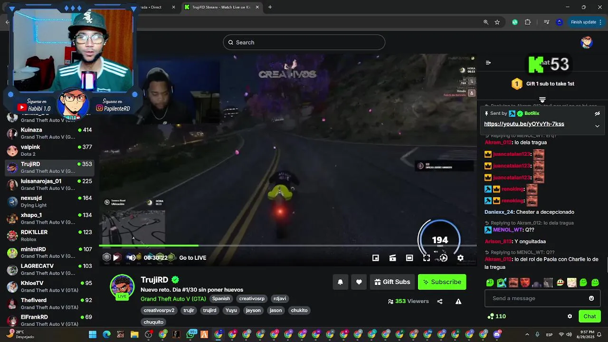This screenshot has height=342, width=608.
Task: Click the Kick search box
Action: pos(304,42)
